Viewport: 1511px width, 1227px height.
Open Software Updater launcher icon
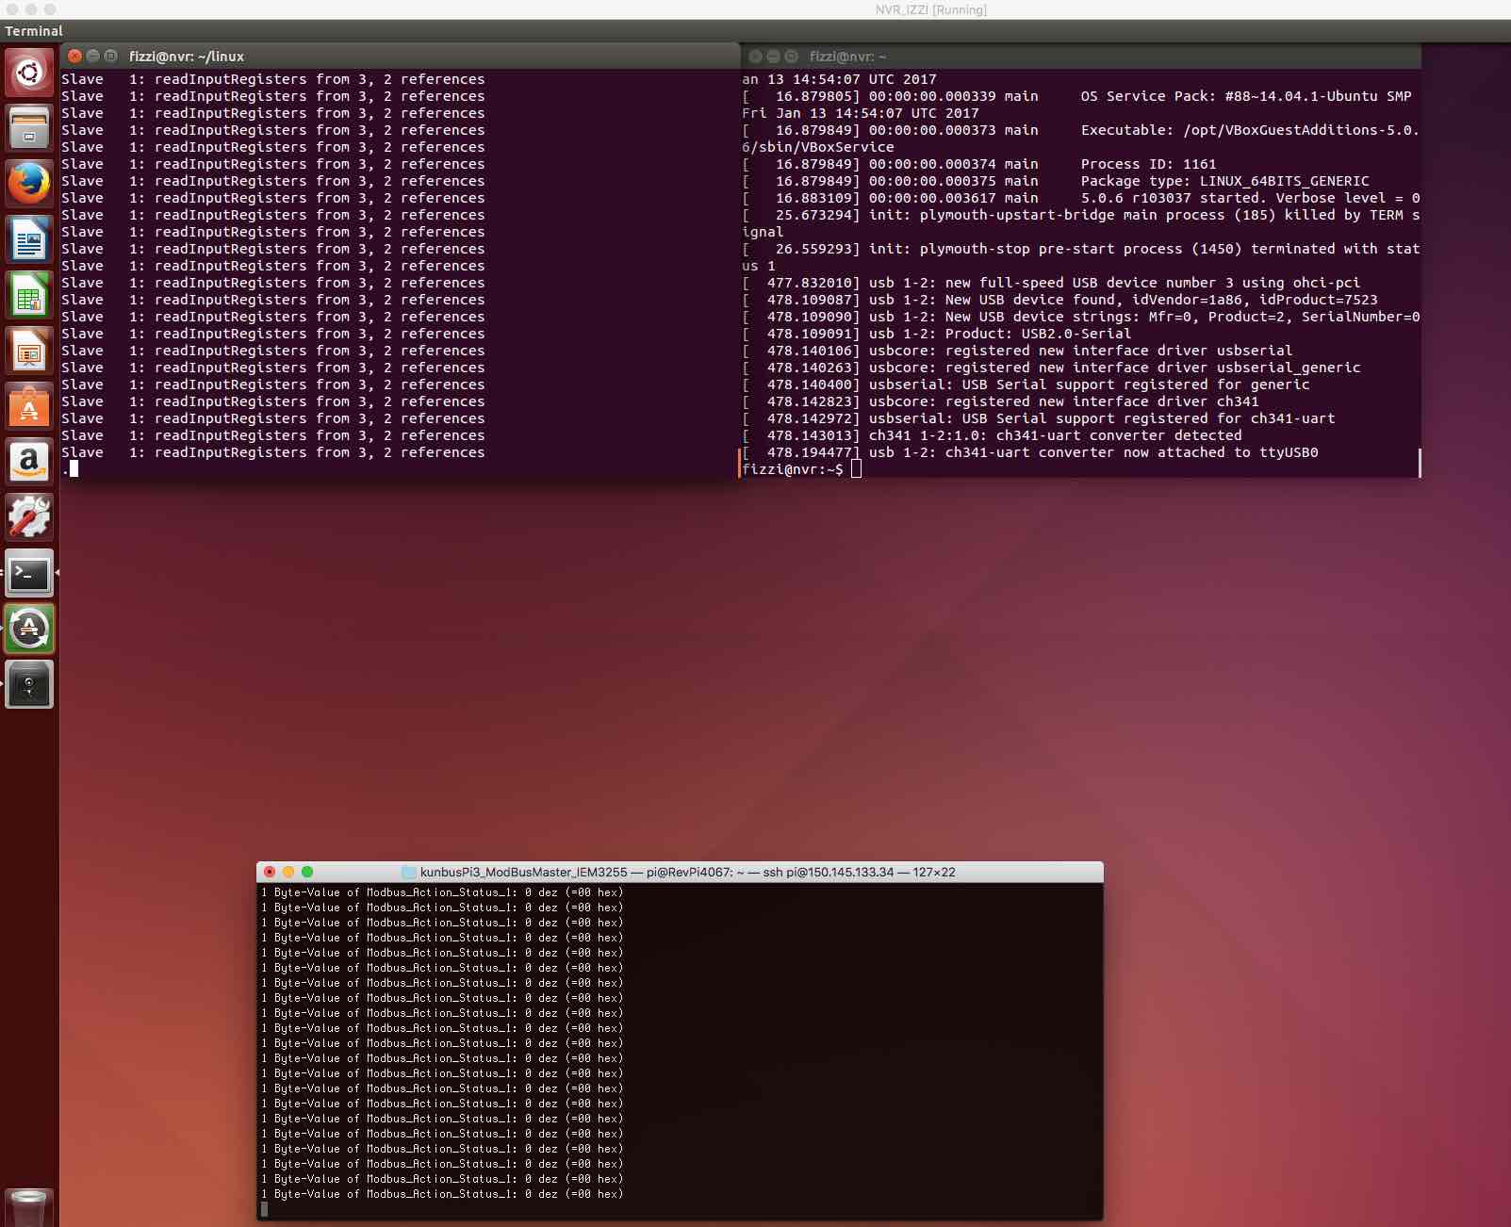click(29, 629)
